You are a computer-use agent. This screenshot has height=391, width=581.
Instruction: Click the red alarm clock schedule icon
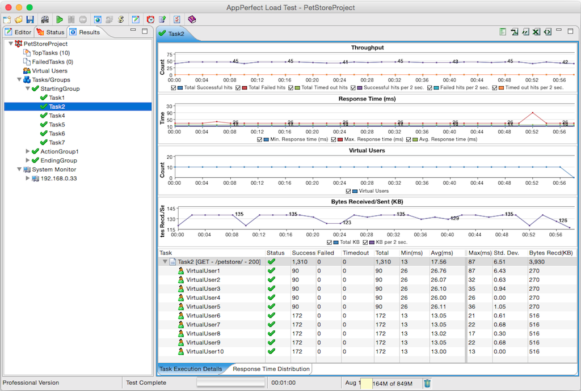(x=150, y=20)
